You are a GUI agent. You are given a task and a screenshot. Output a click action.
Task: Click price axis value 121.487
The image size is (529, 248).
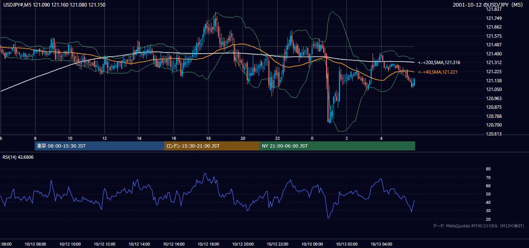494,45
